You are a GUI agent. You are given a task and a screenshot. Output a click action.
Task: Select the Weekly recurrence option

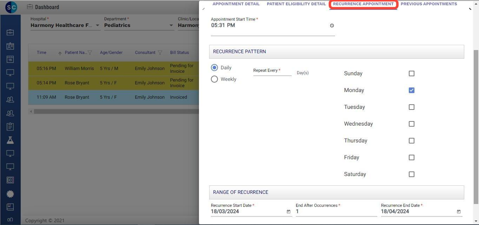coord(214,79)
